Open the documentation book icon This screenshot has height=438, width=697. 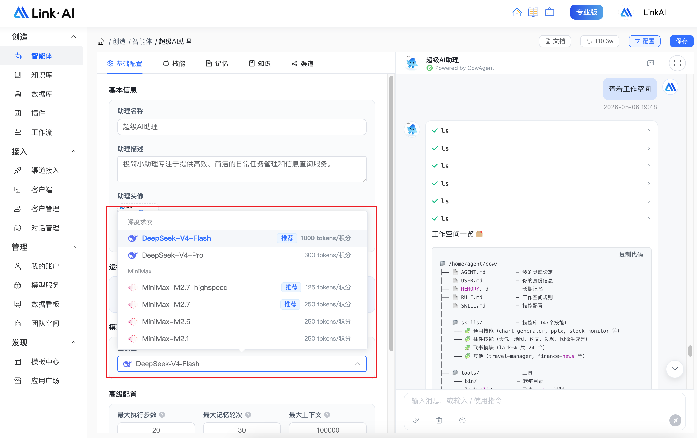click(533, 12)
